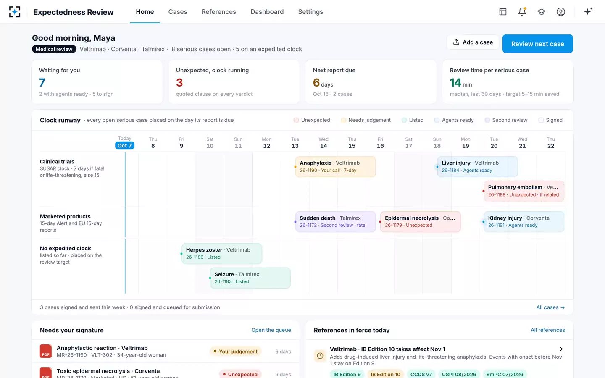Viewport: 605px width, 378px height.
Task: Click the USPI 08/2026 tag
Action: (459, 374)
